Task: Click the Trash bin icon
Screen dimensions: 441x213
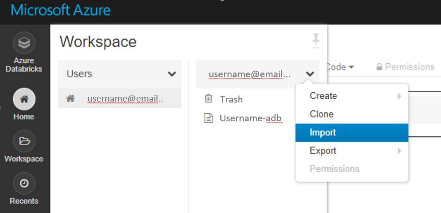Action: pos(208,99)
